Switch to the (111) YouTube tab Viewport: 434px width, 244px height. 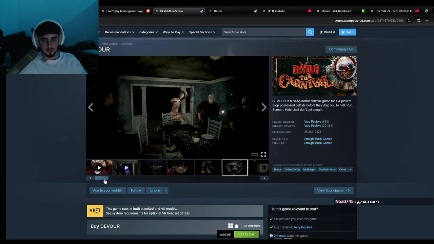(x=287, y=11)
